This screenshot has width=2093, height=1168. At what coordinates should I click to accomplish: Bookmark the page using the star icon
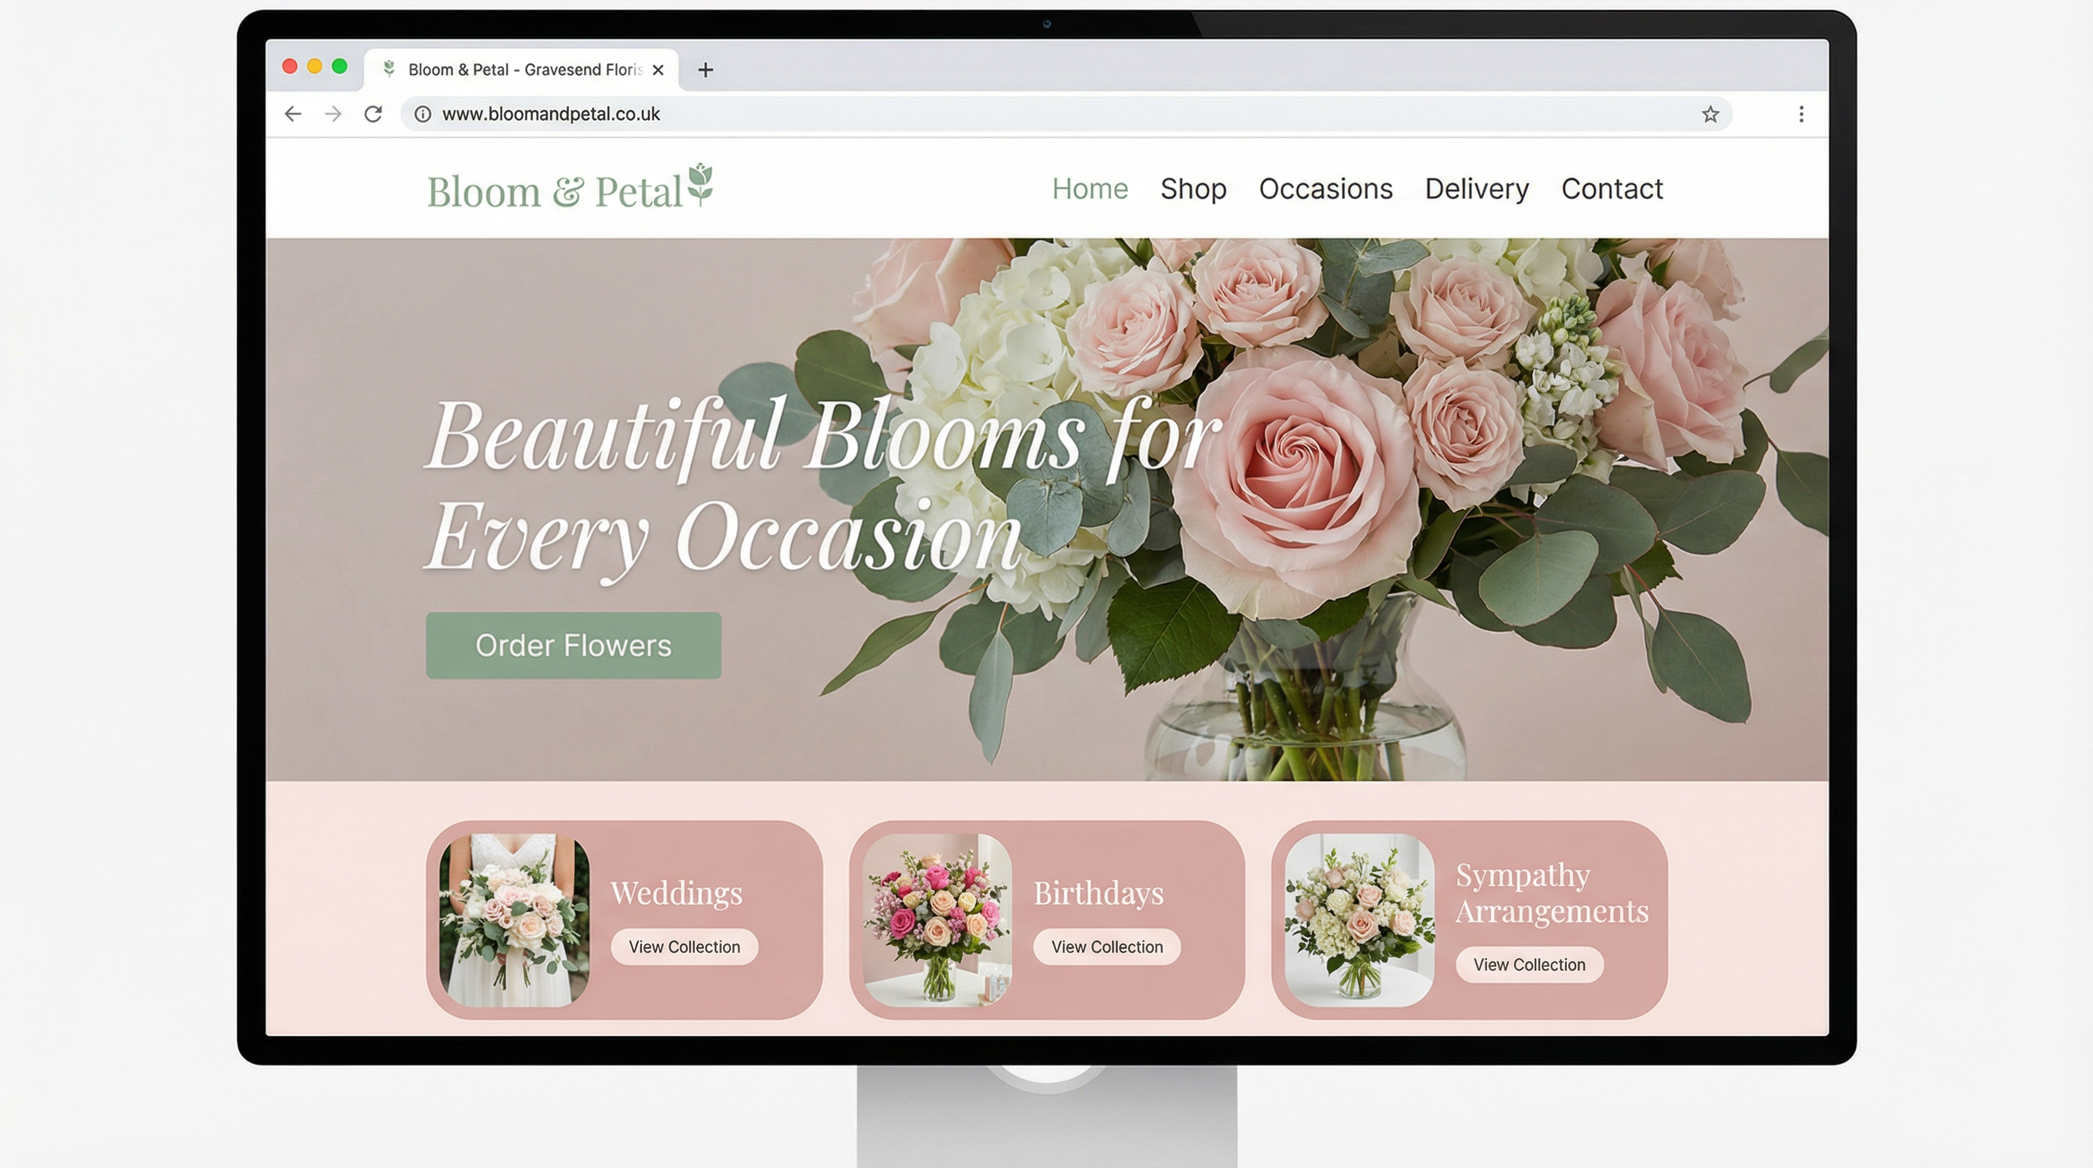pyautogui.click(x=1710, y=115)
